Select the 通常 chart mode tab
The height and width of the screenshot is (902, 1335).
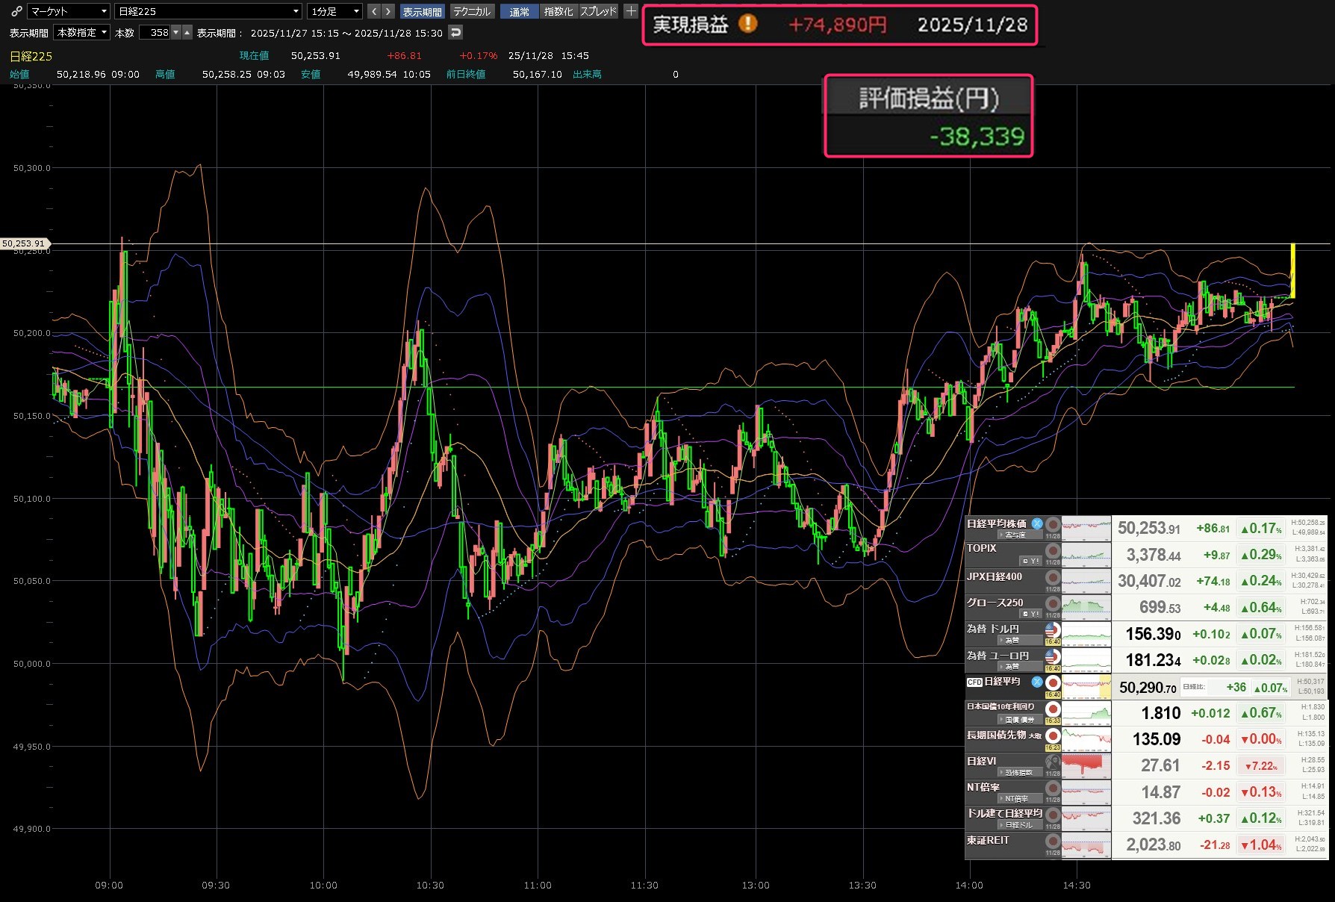point(519,12)
